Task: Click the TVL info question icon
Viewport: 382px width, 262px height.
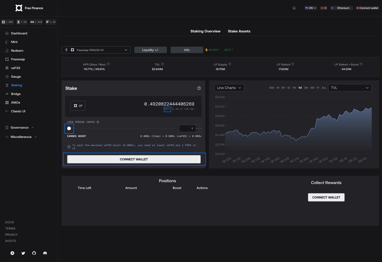Action: (x=163, y=64)
